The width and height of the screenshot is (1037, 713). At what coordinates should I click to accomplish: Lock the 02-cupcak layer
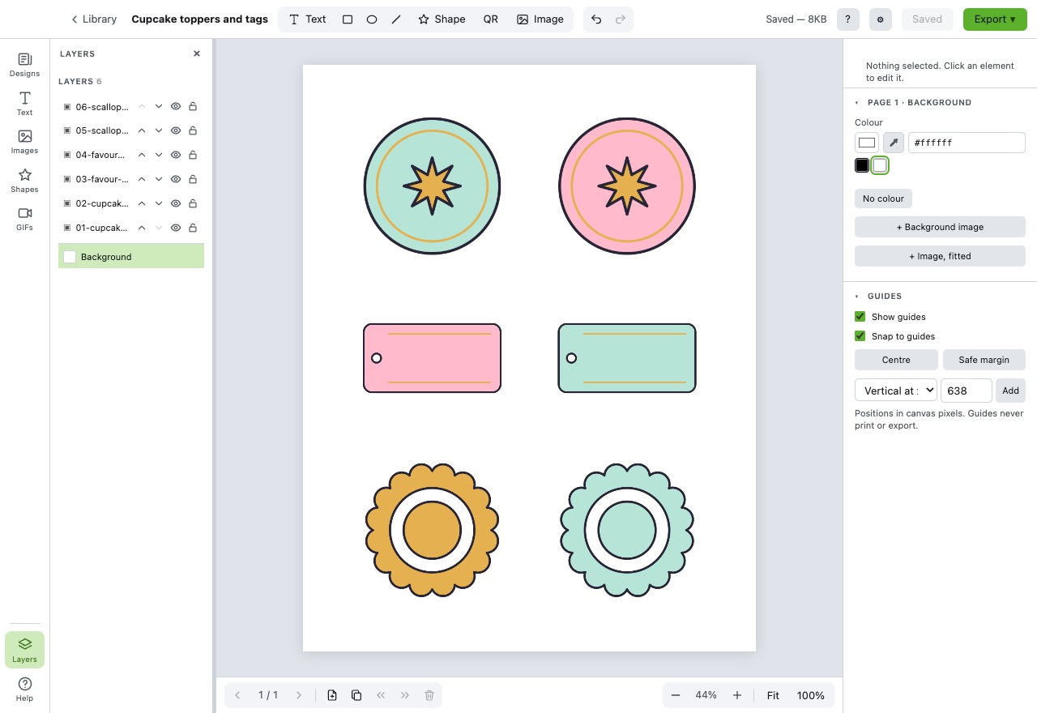[x=193, y=203]
